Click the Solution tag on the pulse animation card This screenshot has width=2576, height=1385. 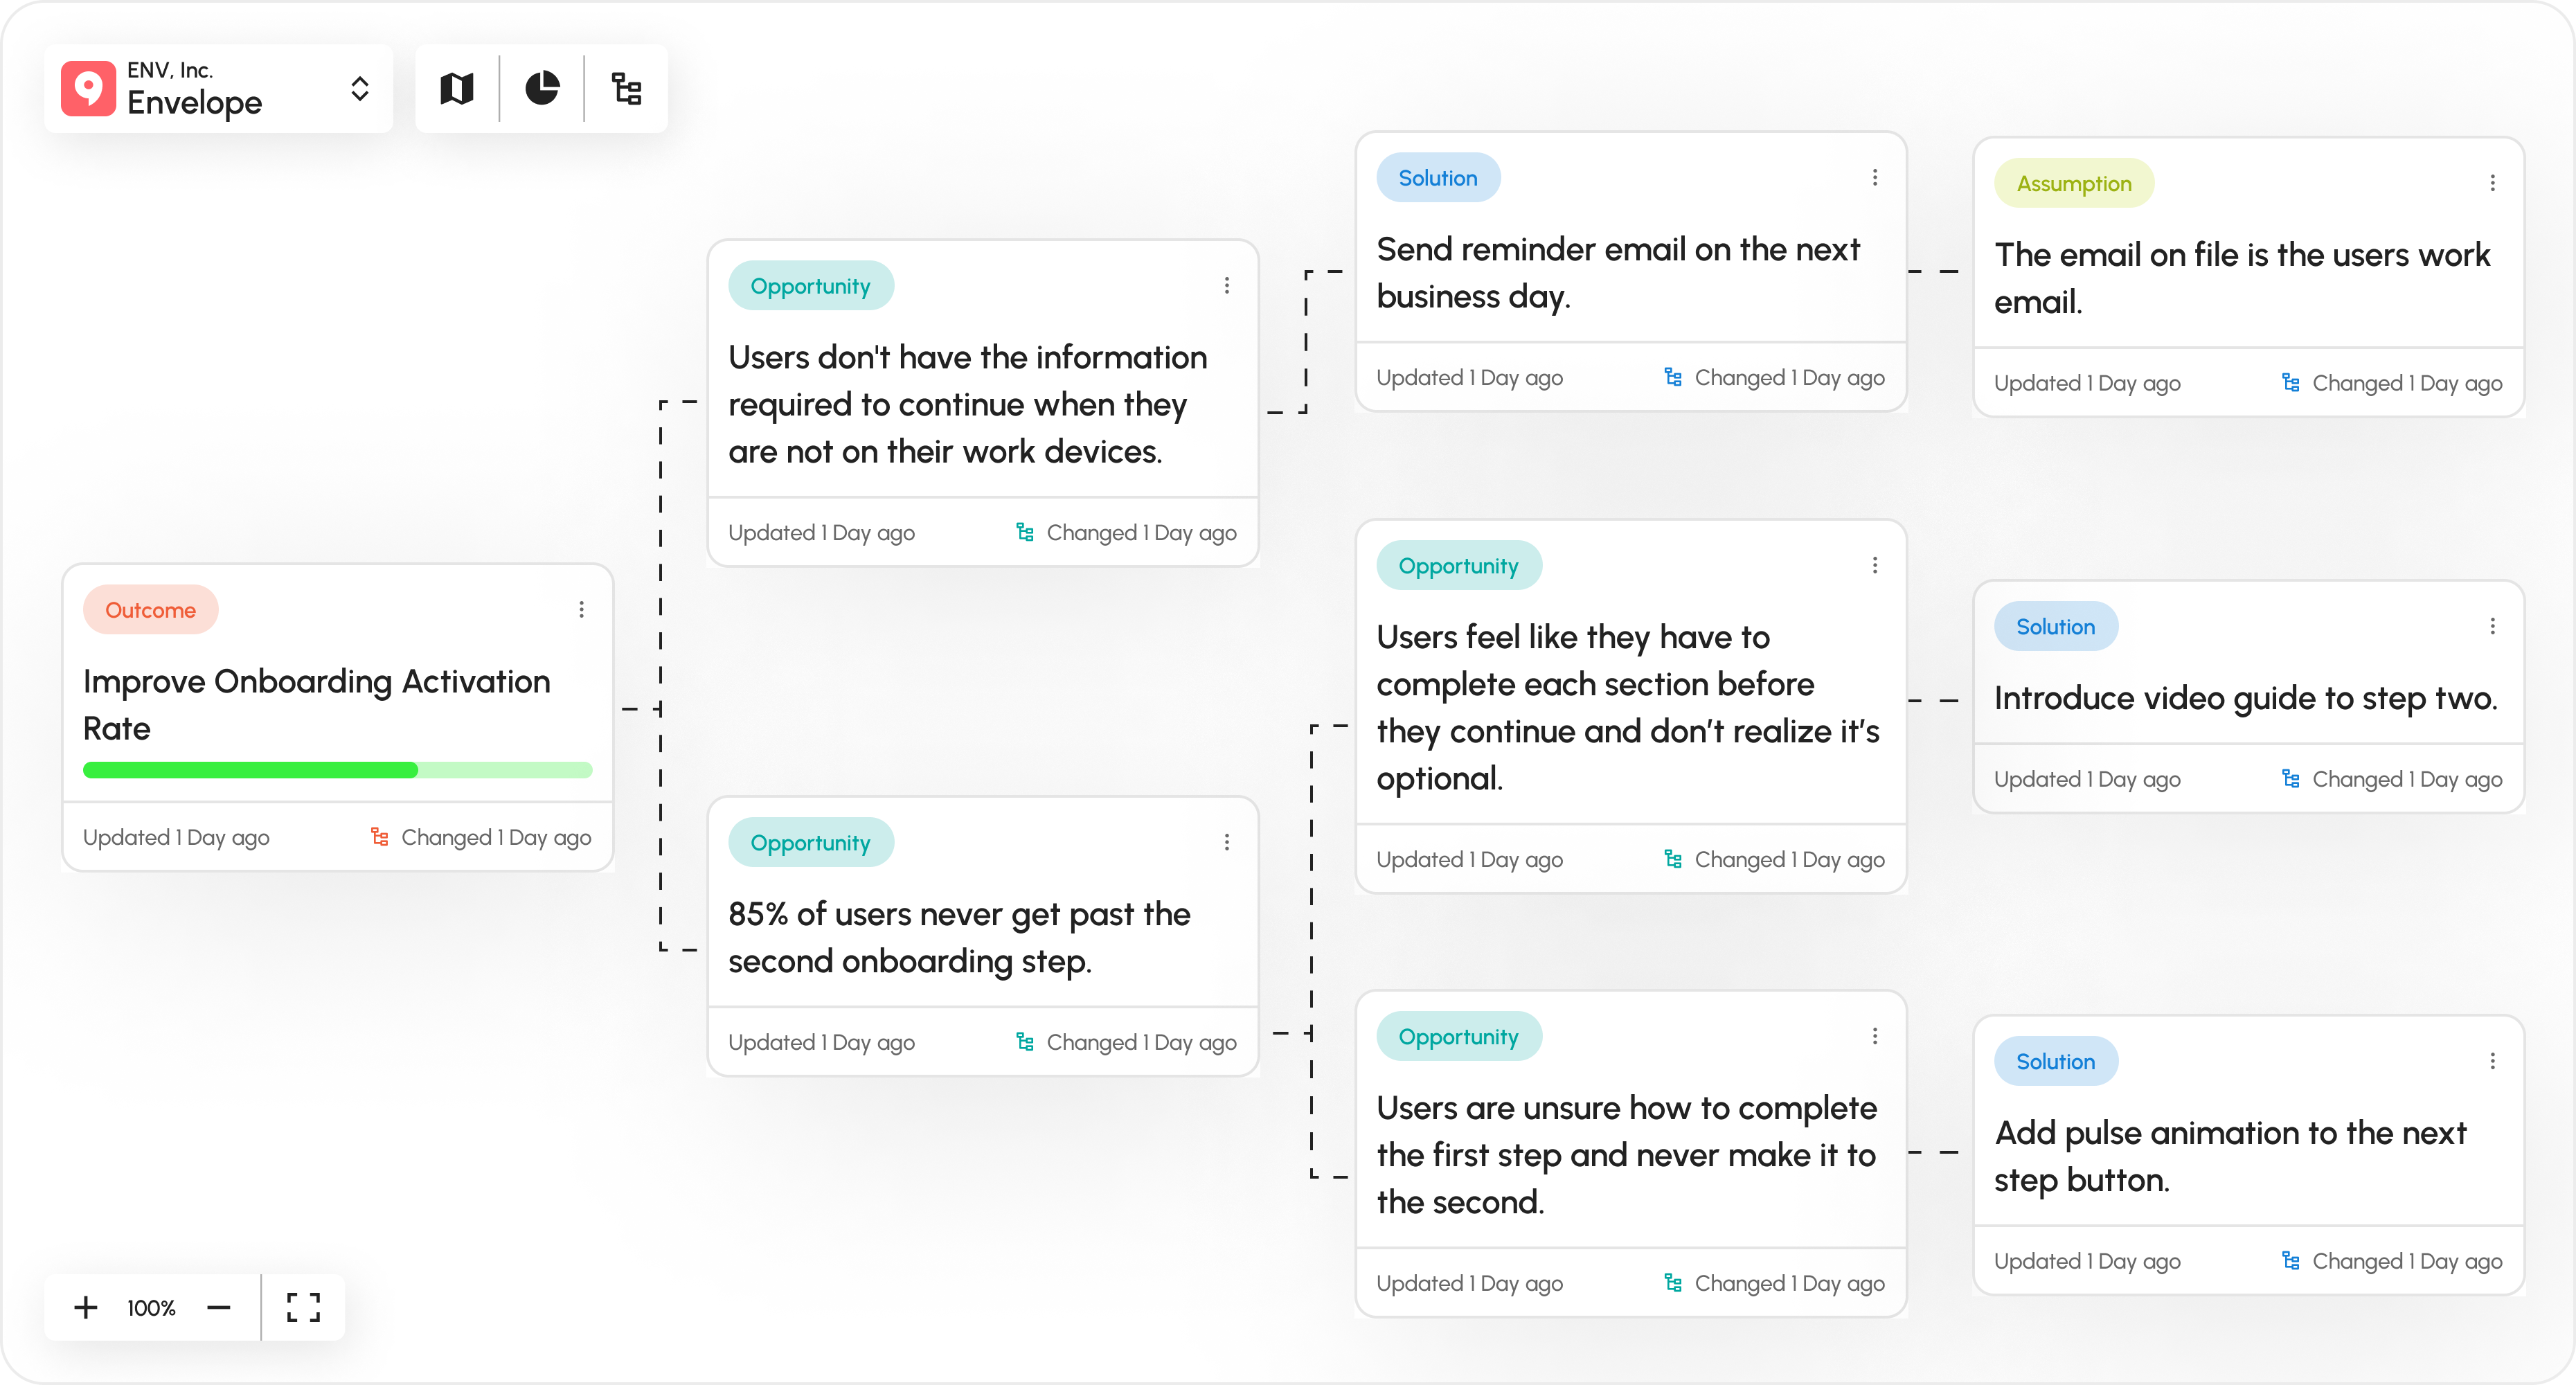[x=2056, y=1061]
